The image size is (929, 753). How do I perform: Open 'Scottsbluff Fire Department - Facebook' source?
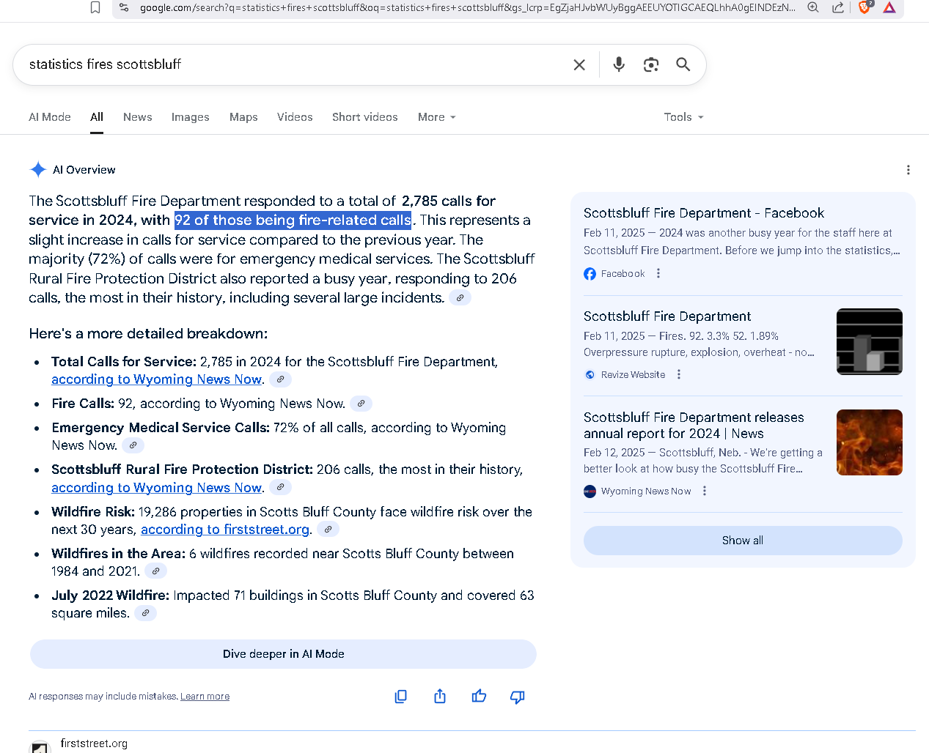tap(704, 213)
